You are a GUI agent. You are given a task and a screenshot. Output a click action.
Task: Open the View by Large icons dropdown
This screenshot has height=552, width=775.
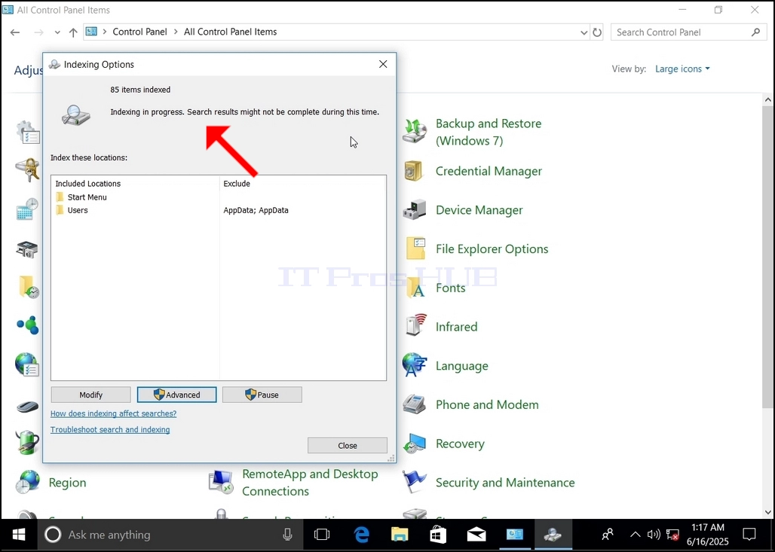[682, 69]
